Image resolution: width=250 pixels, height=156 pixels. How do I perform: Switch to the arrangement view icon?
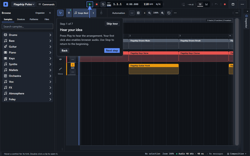pyautogui.click(x=200, y=4)
